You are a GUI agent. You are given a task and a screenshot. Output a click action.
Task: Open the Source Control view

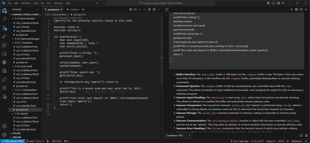[x=4, y=28]
